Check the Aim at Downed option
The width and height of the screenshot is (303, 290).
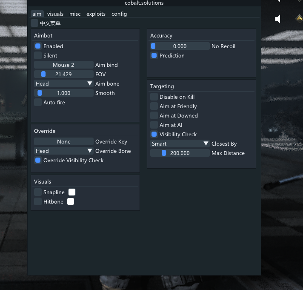pyautogui.click(x=154, y=115)
